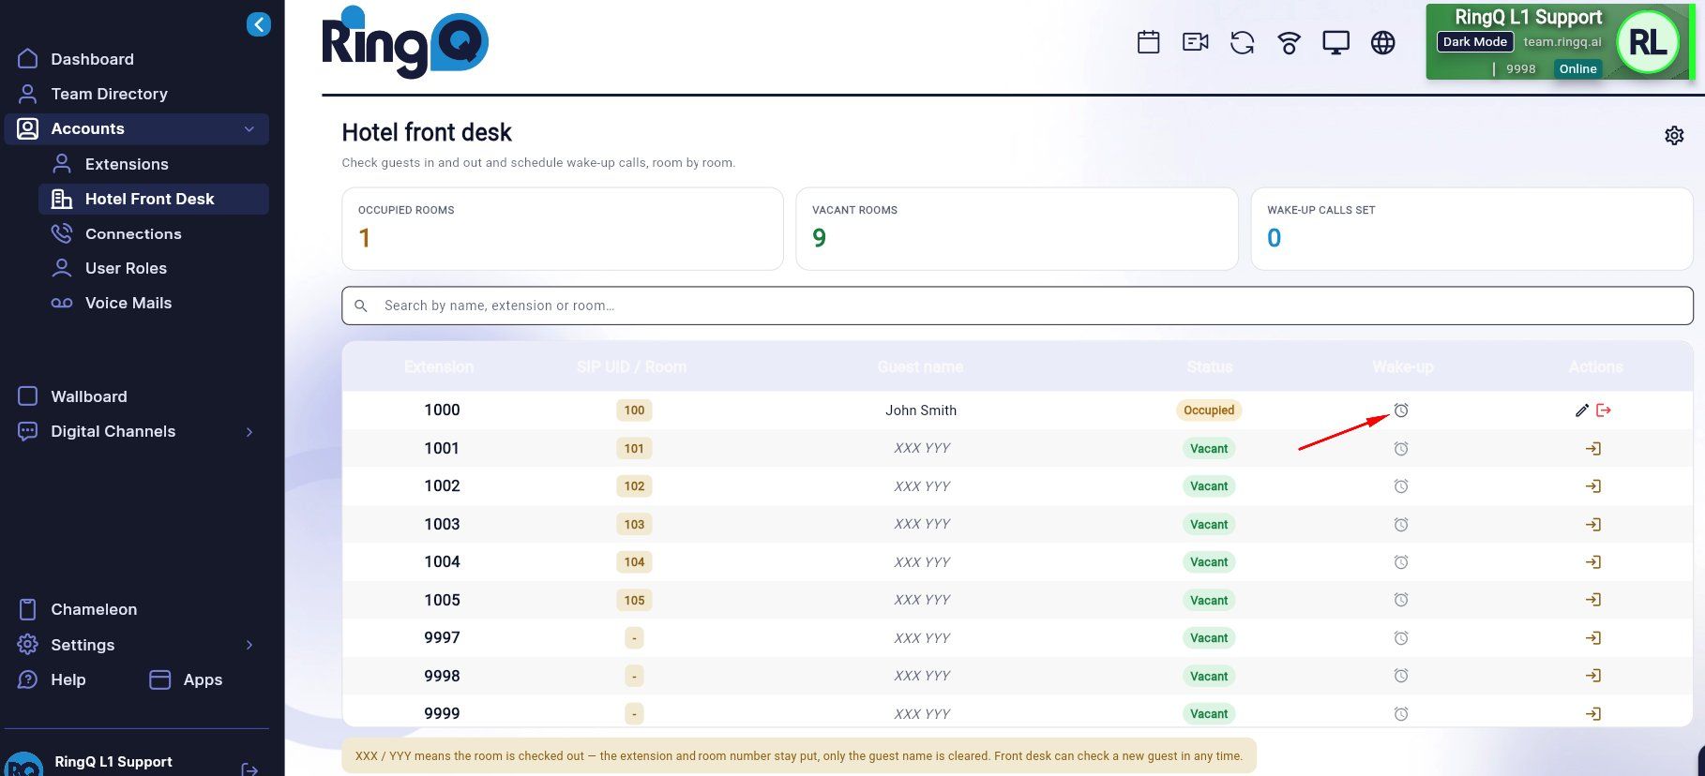Check in a guest to extension 9997
This screenshot has width=1705, height=776.
pyautogui.click(x=1593, y=638)
